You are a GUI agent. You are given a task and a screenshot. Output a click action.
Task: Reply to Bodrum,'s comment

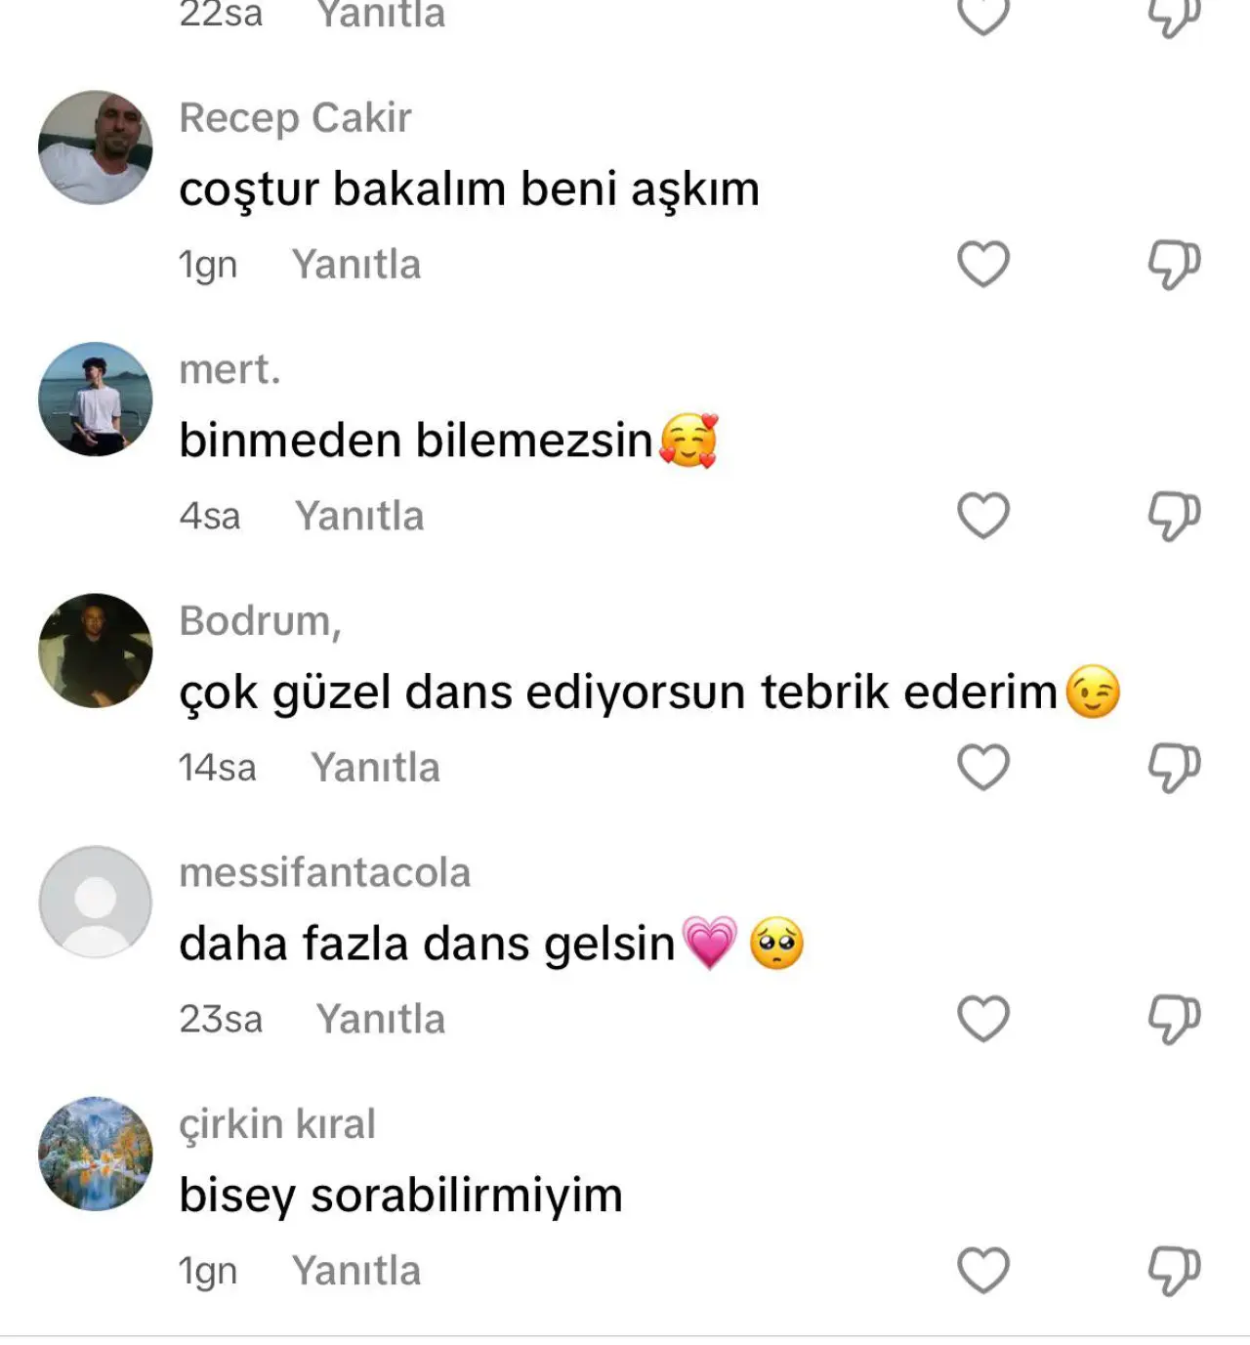click(x=375, y=768)
